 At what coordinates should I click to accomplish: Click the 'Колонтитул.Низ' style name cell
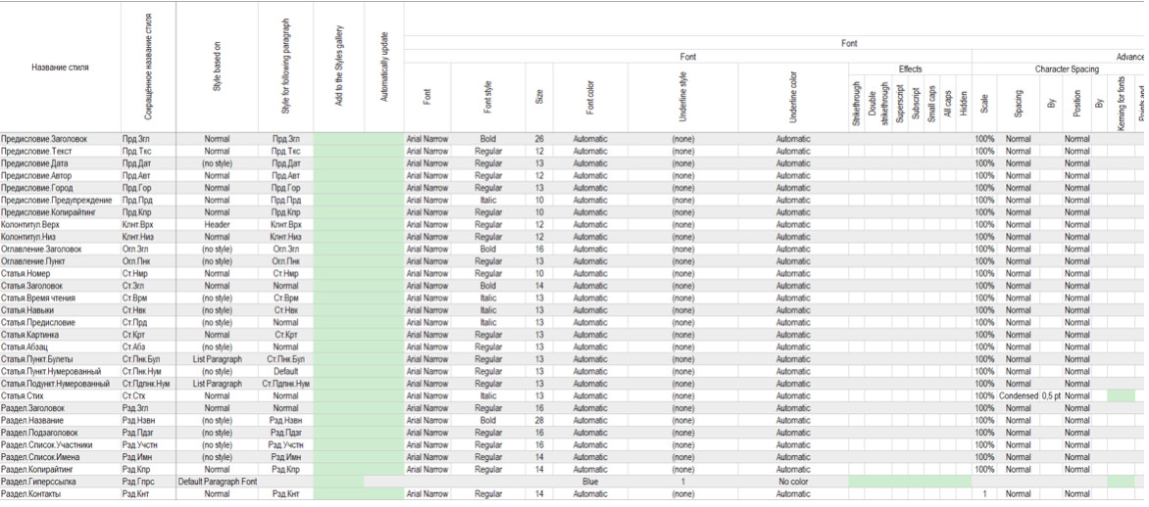coord(60,236)
